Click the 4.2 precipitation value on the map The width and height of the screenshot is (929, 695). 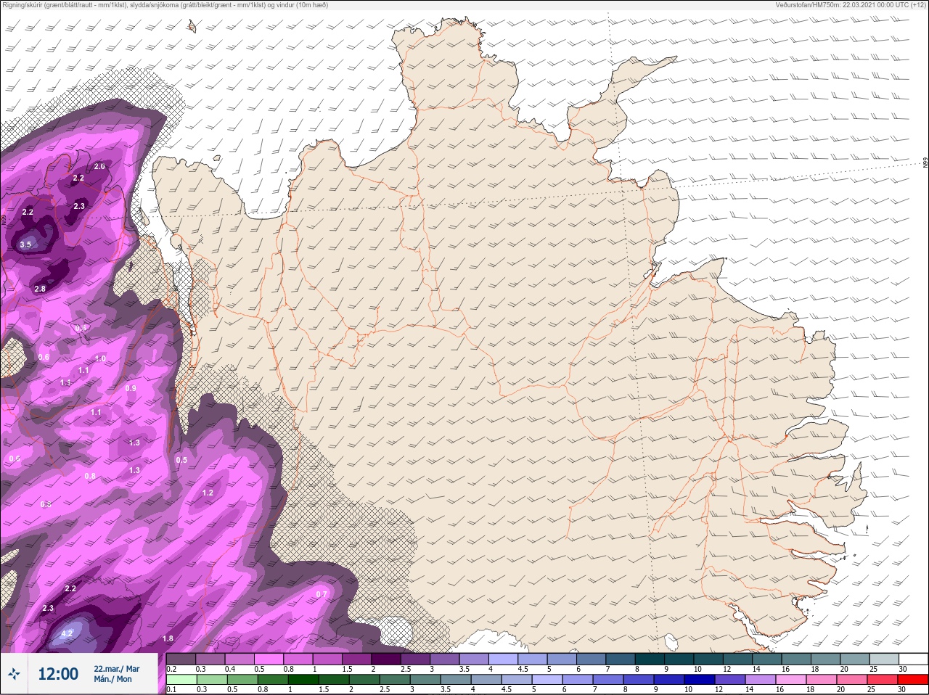click(67, 633)
